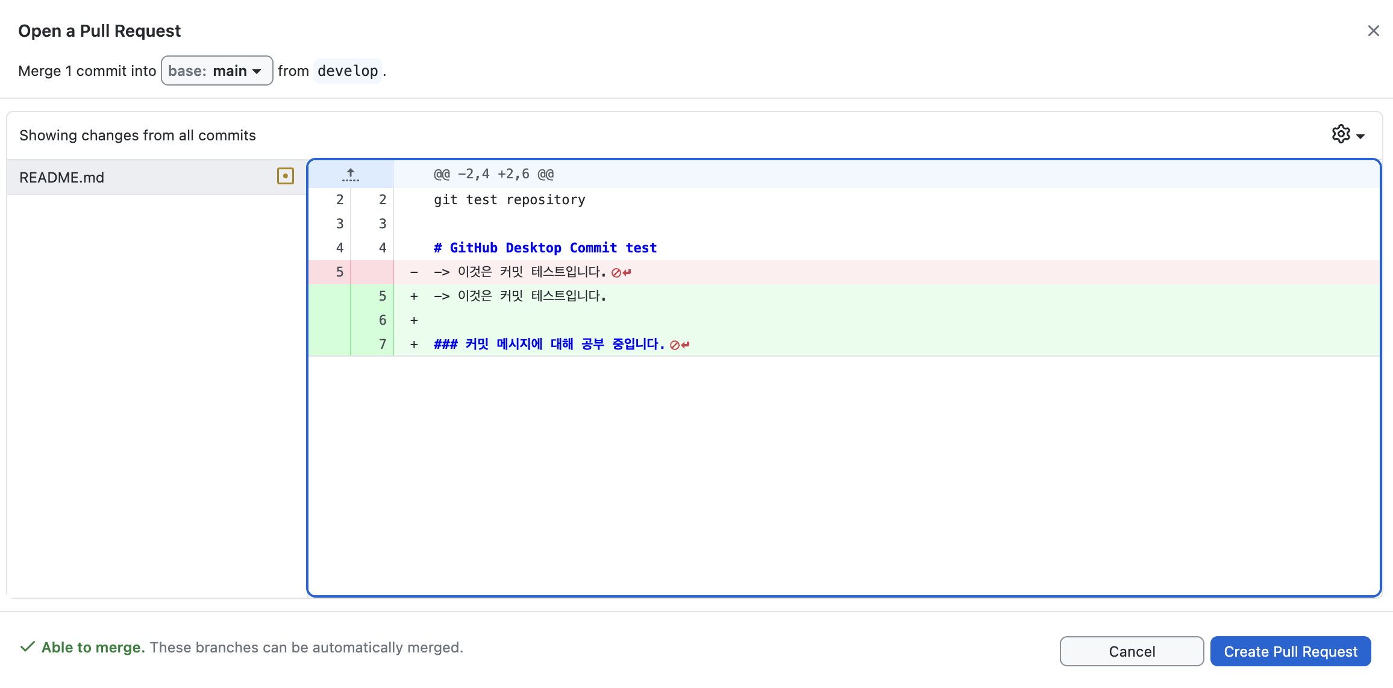Close the Open a Pull Request dialog

1373,31
